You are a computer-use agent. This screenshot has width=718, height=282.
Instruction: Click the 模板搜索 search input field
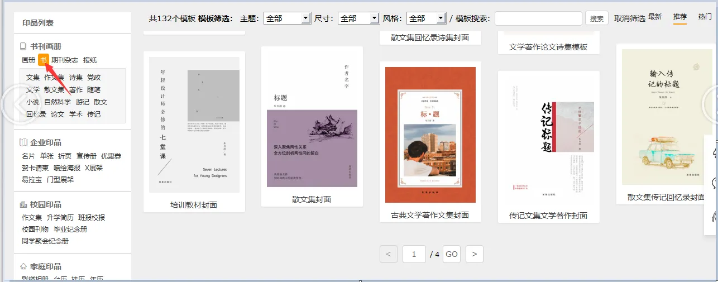538,18
